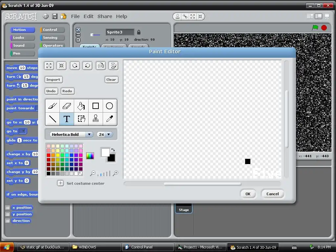Click the Share project icon next to Save
The width and height of the screenshot is (336, 252).
pyautogui.click(x=63, y=16)
